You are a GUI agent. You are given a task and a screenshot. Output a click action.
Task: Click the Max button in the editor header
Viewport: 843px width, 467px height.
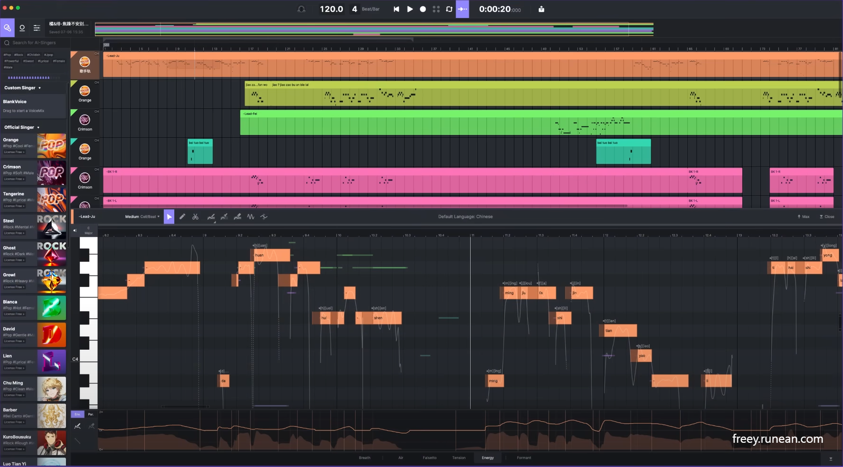[803, 217]
